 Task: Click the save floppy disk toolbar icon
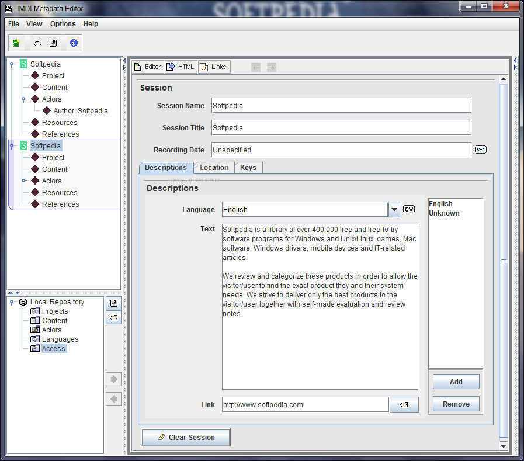[x=53, y=43]
